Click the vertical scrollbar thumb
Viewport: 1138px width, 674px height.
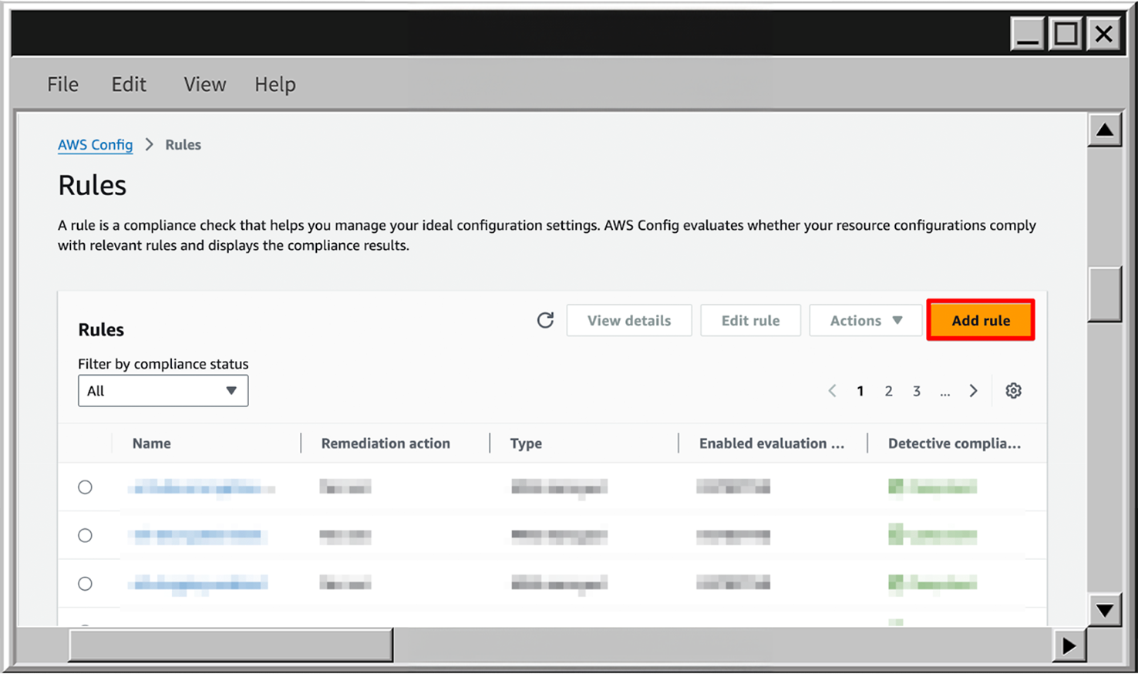pos(1104,294)
